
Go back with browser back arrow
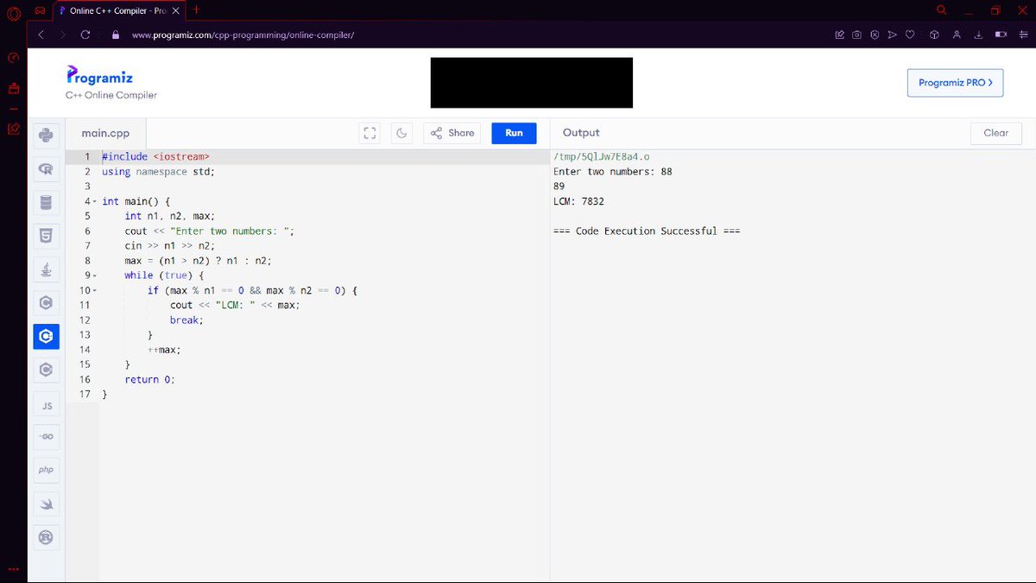coord(41,35)
